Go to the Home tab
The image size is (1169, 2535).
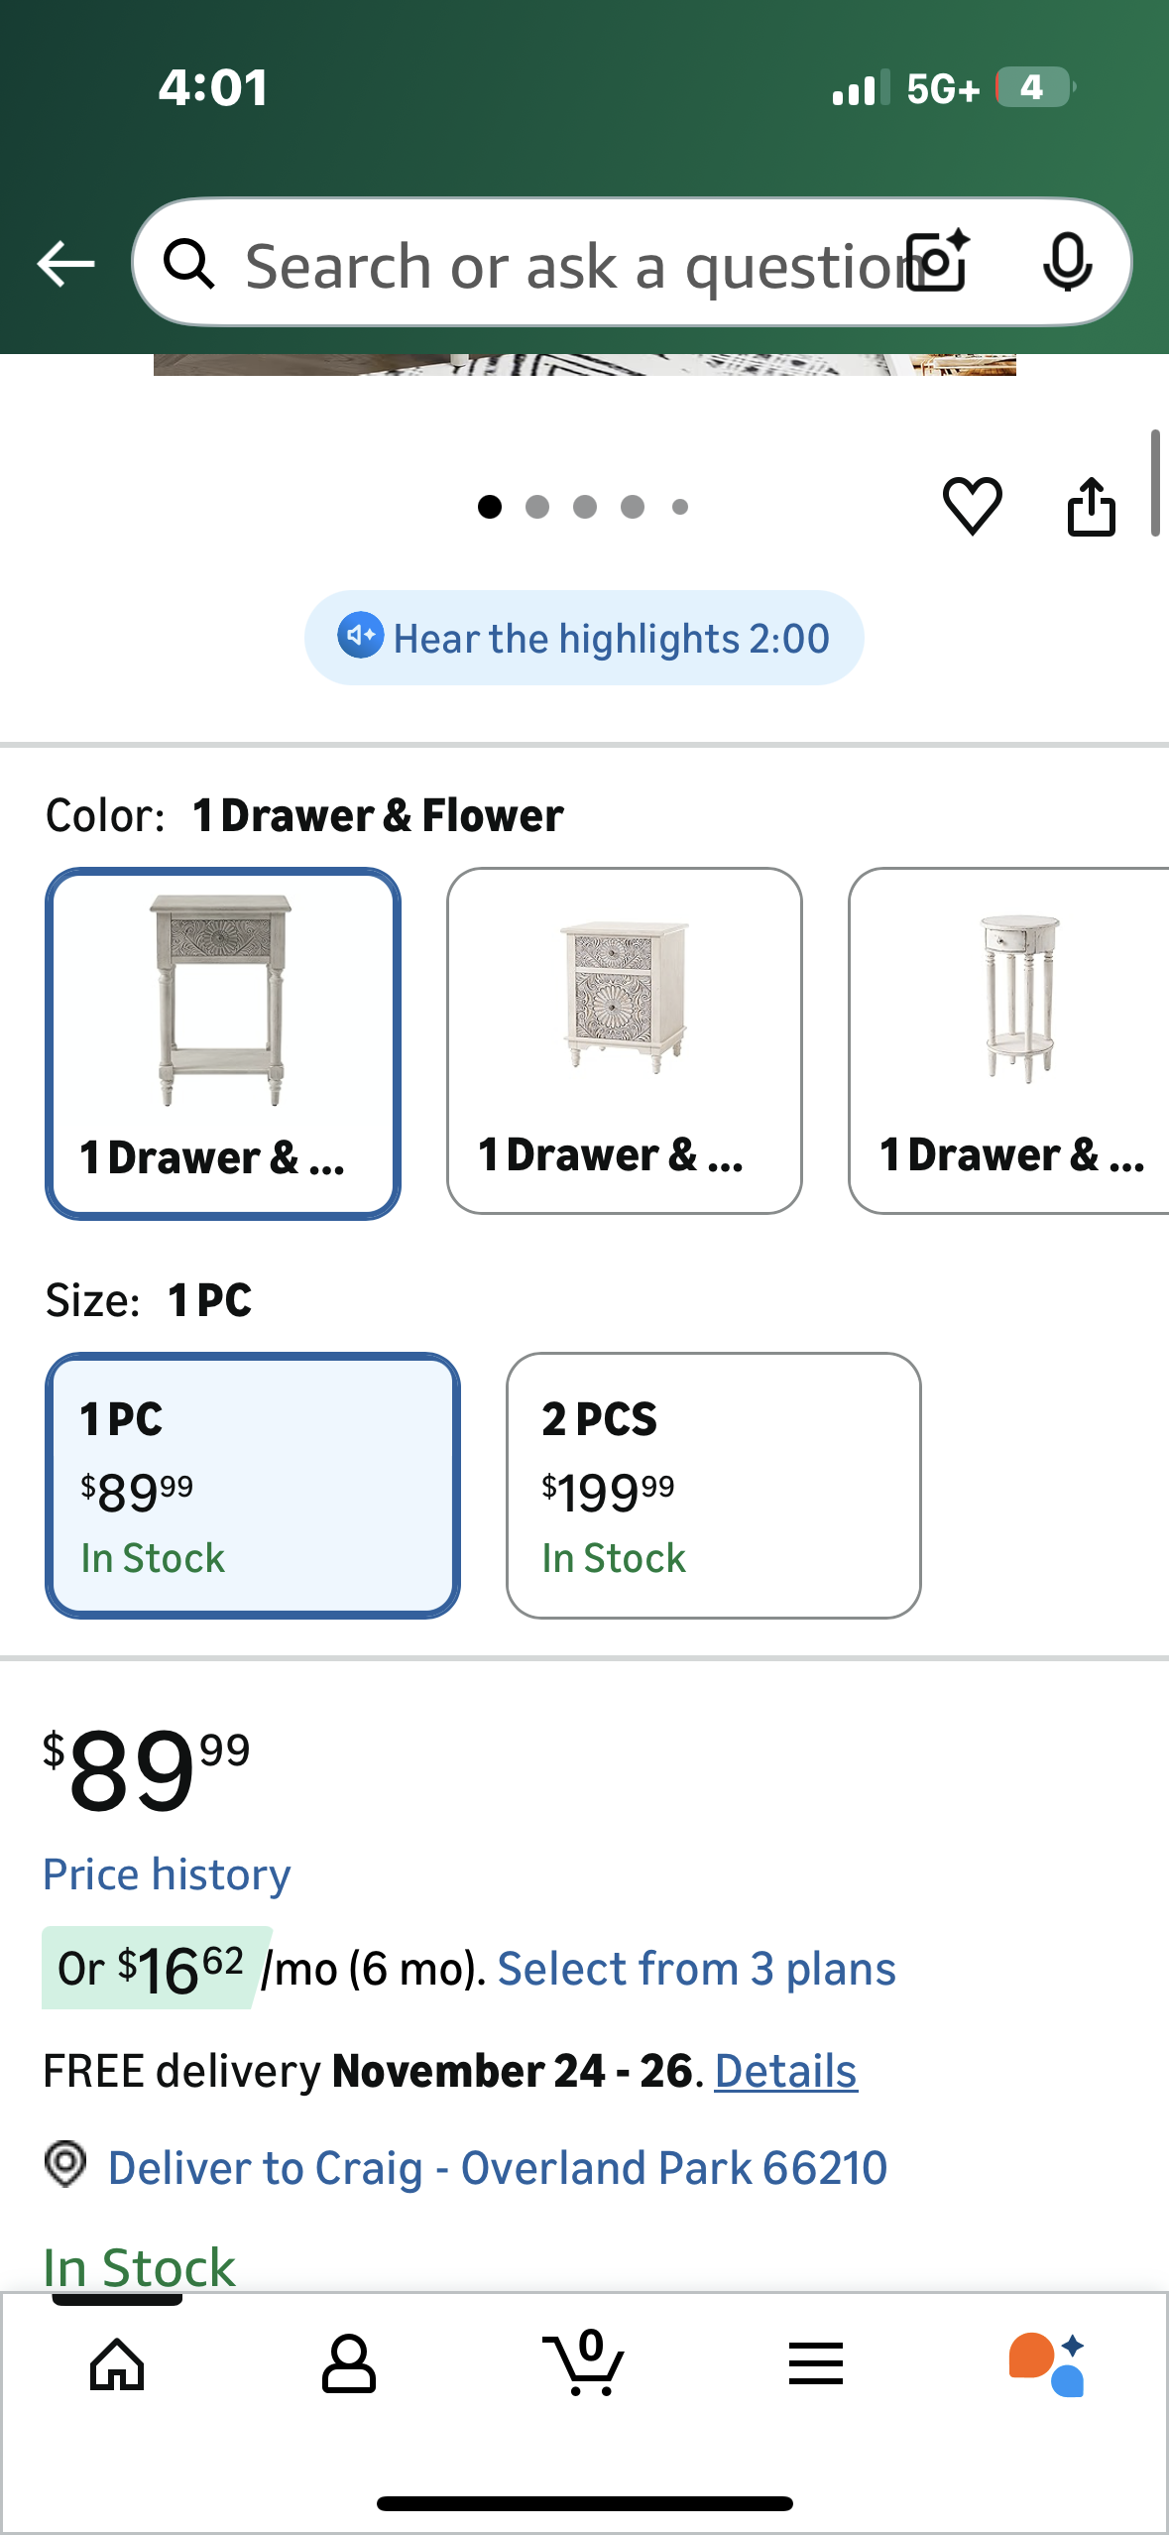click(117, 2364)
